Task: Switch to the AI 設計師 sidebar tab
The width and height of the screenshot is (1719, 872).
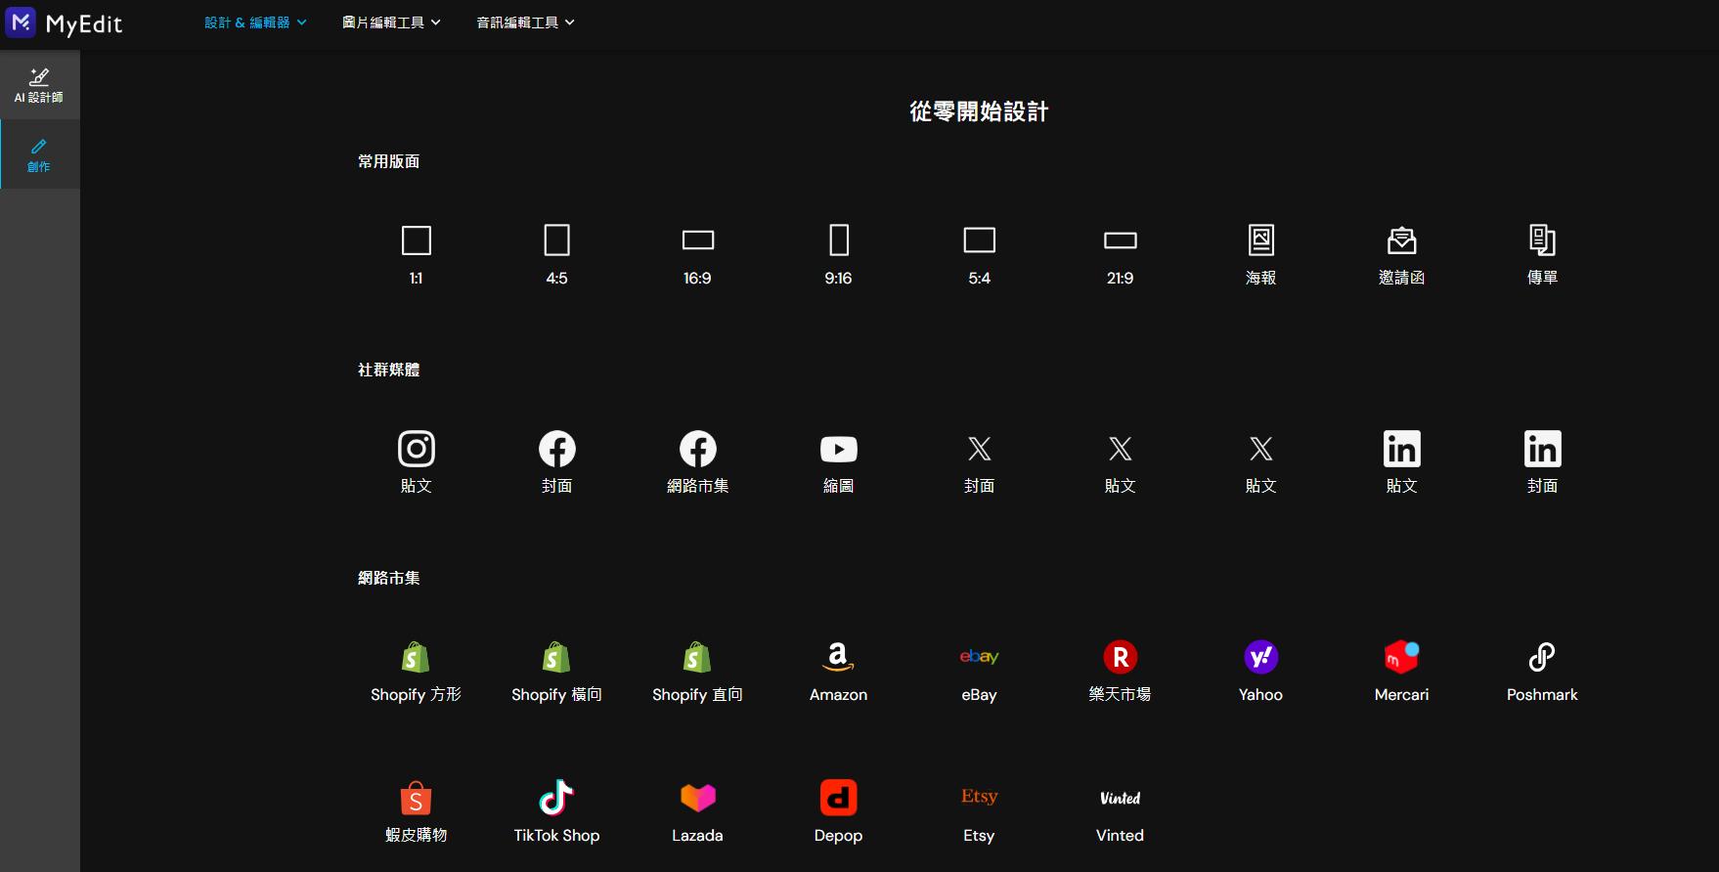Action: [x=39, y=85]
